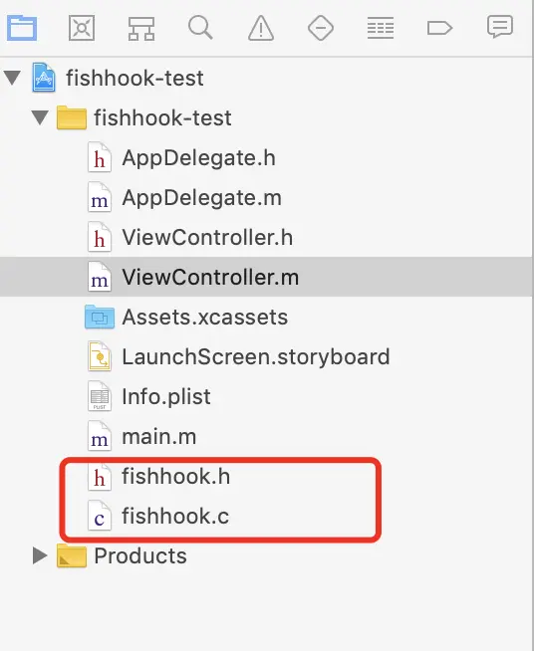Show the Symbol navigator hierarchy icon
The image size is (534, 651).
point(141,28)
